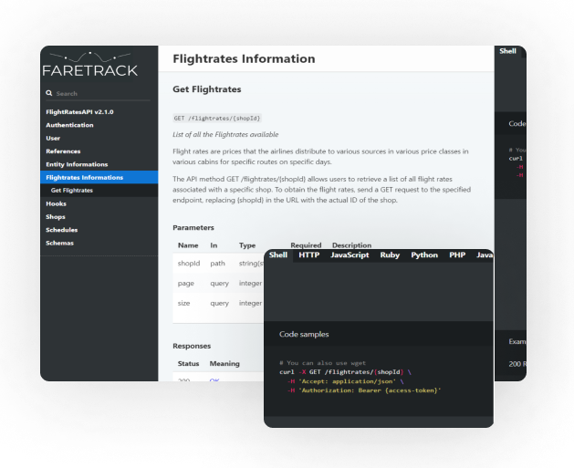Click the GET /flightrates/{shopId} code label
This screenshot has width=574, height=468.
217,119
